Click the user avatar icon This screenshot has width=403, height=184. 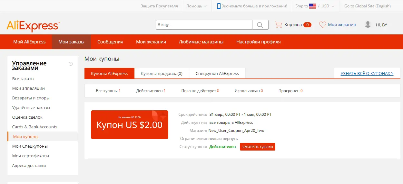(x=368, y=24)
